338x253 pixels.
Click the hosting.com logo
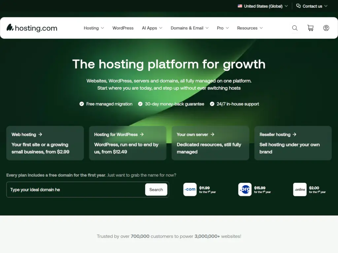32,28
